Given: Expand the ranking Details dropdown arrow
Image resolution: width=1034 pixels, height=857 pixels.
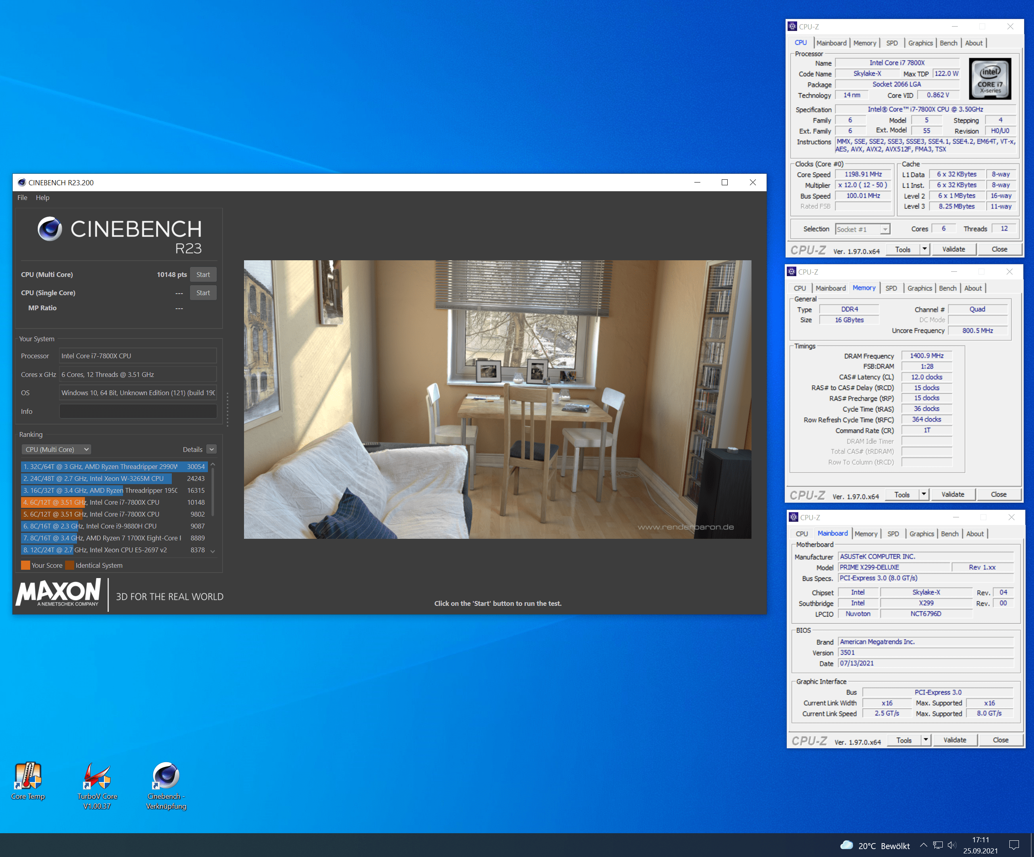Looking at the screenshot, I should [212, 450].
